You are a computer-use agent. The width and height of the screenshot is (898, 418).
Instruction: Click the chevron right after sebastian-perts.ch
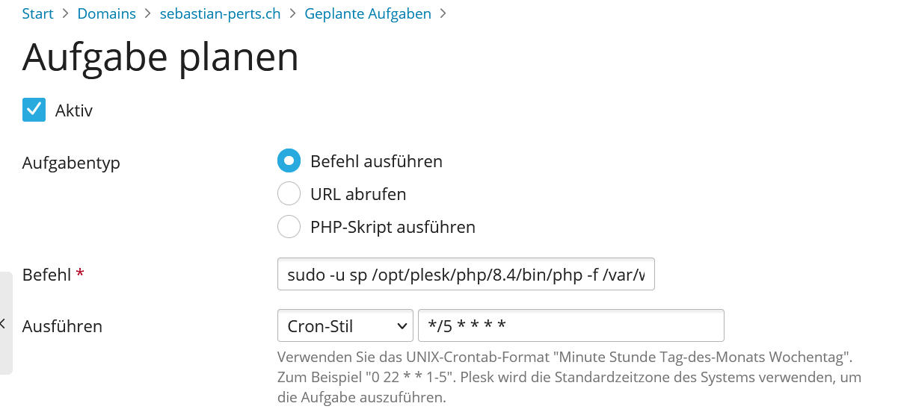(x=292, y=13)
